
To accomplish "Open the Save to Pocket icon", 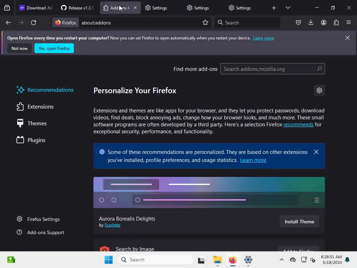I will pos(298,23).
